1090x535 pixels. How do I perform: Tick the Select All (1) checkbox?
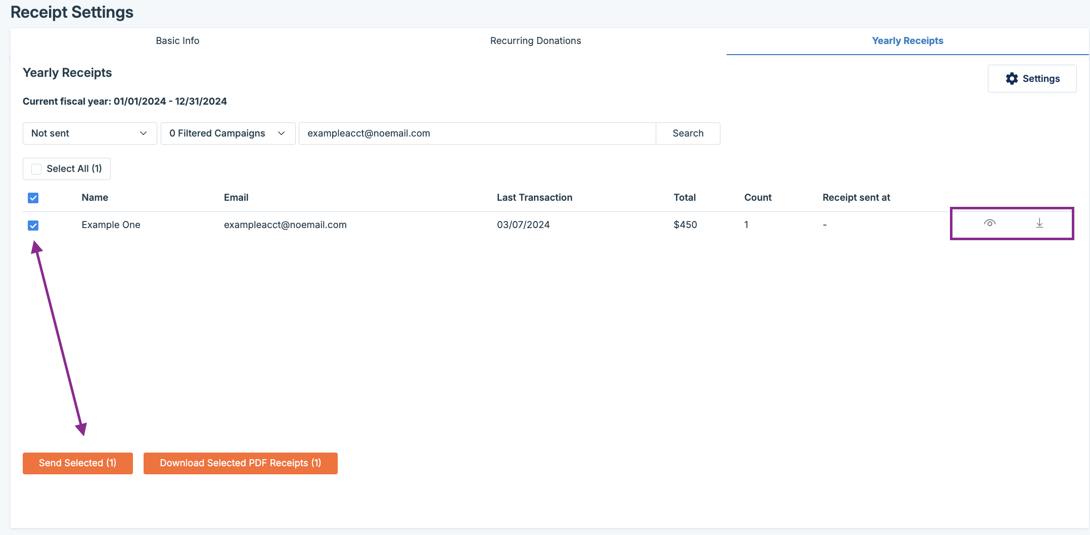(36, 169)
